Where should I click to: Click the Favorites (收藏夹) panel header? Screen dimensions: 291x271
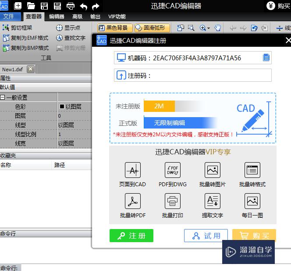point(46,156)
